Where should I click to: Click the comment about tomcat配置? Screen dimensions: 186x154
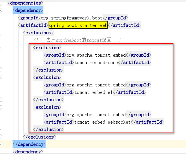click(78, 40)
